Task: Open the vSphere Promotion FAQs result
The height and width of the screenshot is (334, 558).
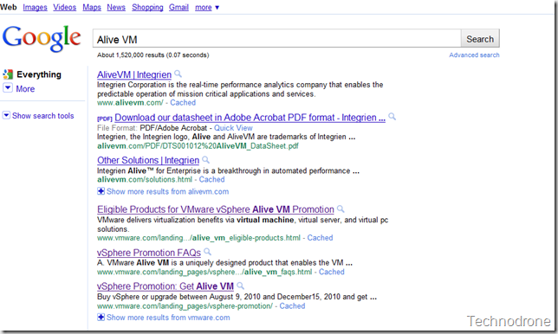Action: coord(149,253)
